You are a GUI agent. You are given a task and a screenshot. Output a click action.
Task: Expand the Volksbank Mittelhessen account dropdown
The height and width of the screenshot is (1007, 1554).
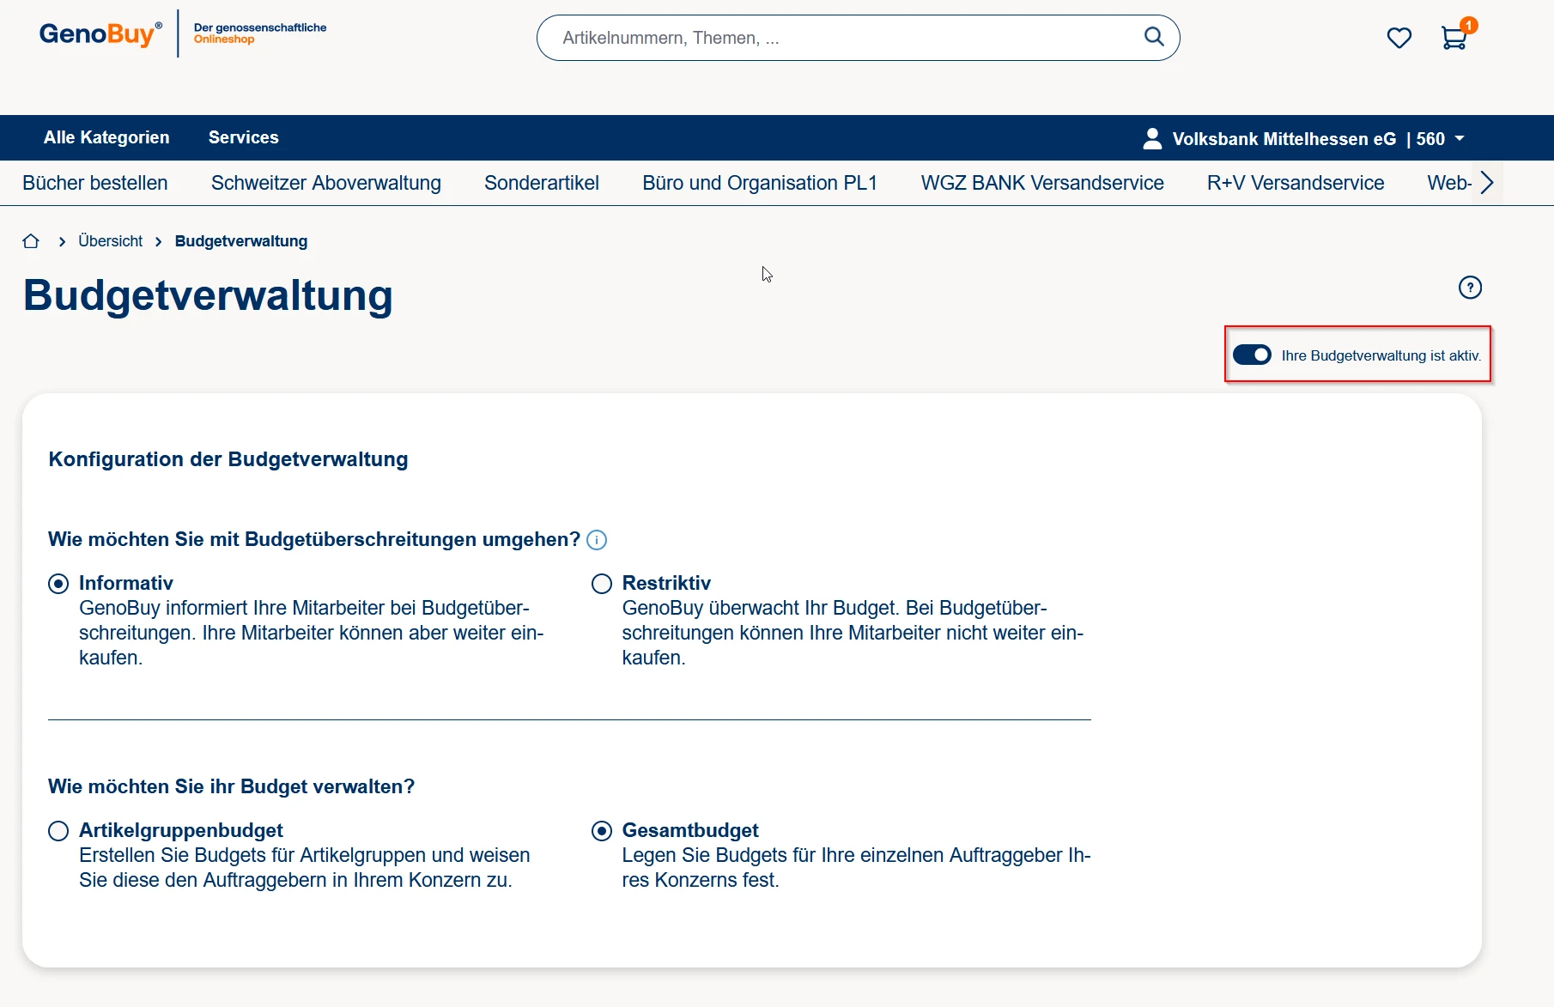[1459, 138]
